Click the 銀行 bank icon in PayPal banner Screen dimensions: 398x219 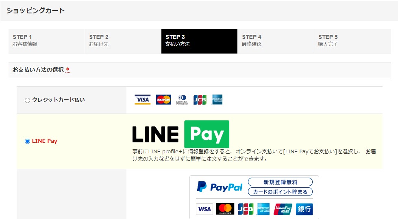point(304,209)
